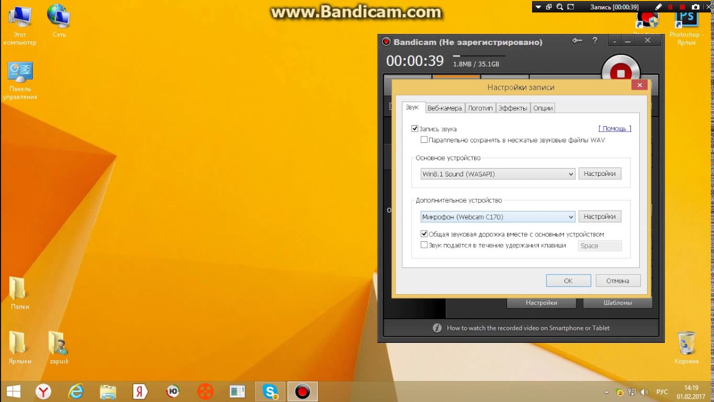Pause recording with the red pause icon
This screenshot has width=714, height=402.
(670, 7)
